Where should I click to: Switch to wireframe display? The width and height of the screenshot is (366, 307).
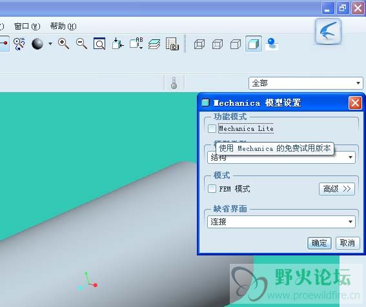pos(199,44)
